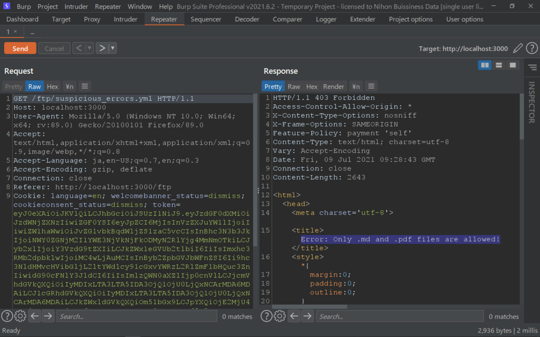Image resolution: width=540 pixels, height=337 pixels.
Task: Switch response view to Pretty
Action: pyautogui.click(x=273, y=86)
